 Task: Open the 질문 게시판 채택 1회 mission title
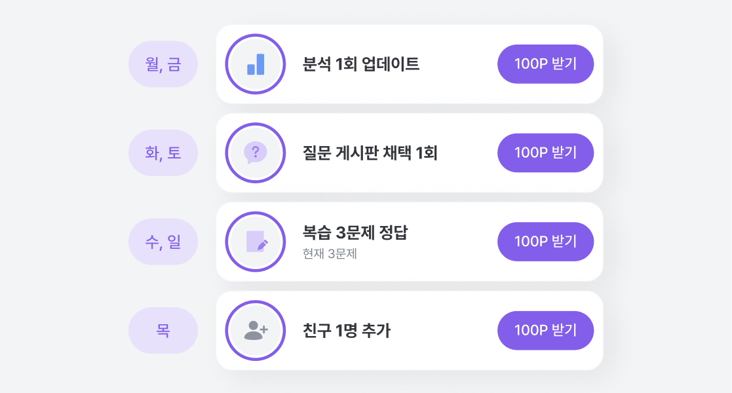pos(370,153)
